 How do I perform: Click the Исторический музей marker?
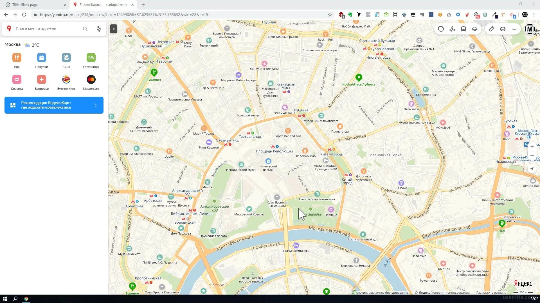(x=241, y=164)
